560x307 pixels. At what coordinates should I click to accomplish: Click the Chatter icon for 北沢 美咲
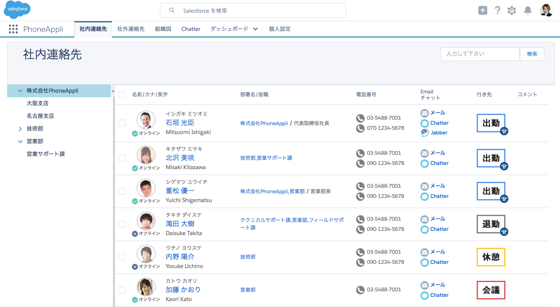[425, 163]
